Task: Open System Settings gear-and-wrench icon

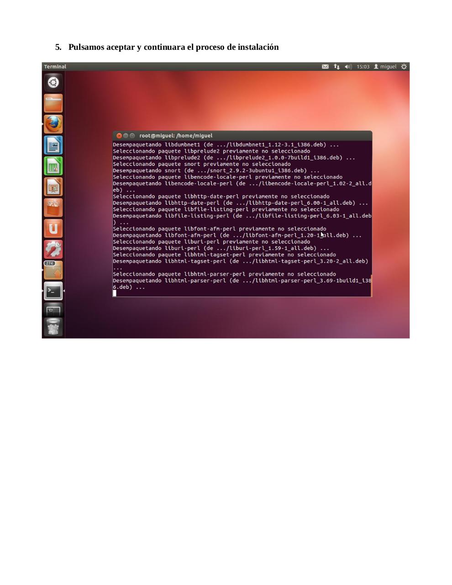Action: pos(53,250)
